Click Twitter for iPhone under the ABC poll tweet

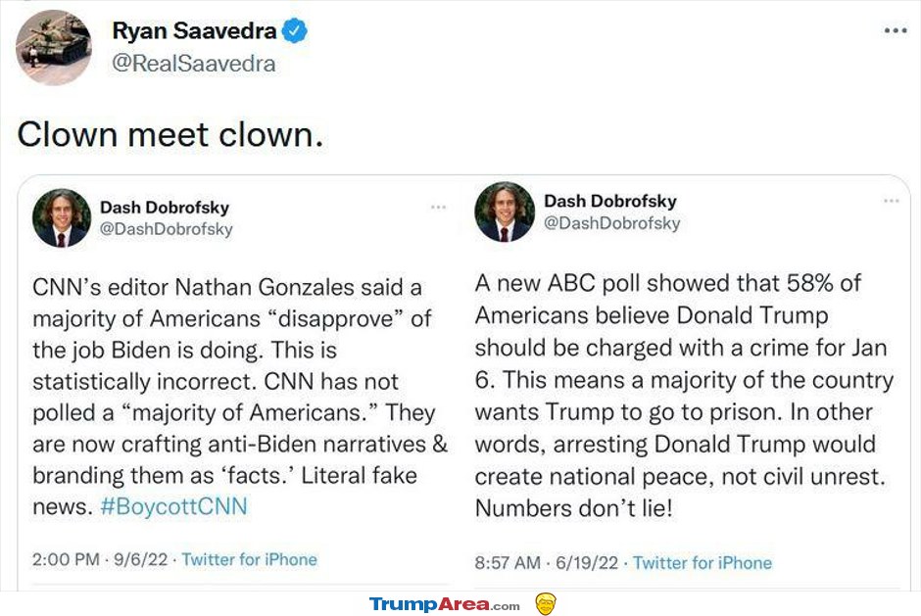click(x=702, y=562)
